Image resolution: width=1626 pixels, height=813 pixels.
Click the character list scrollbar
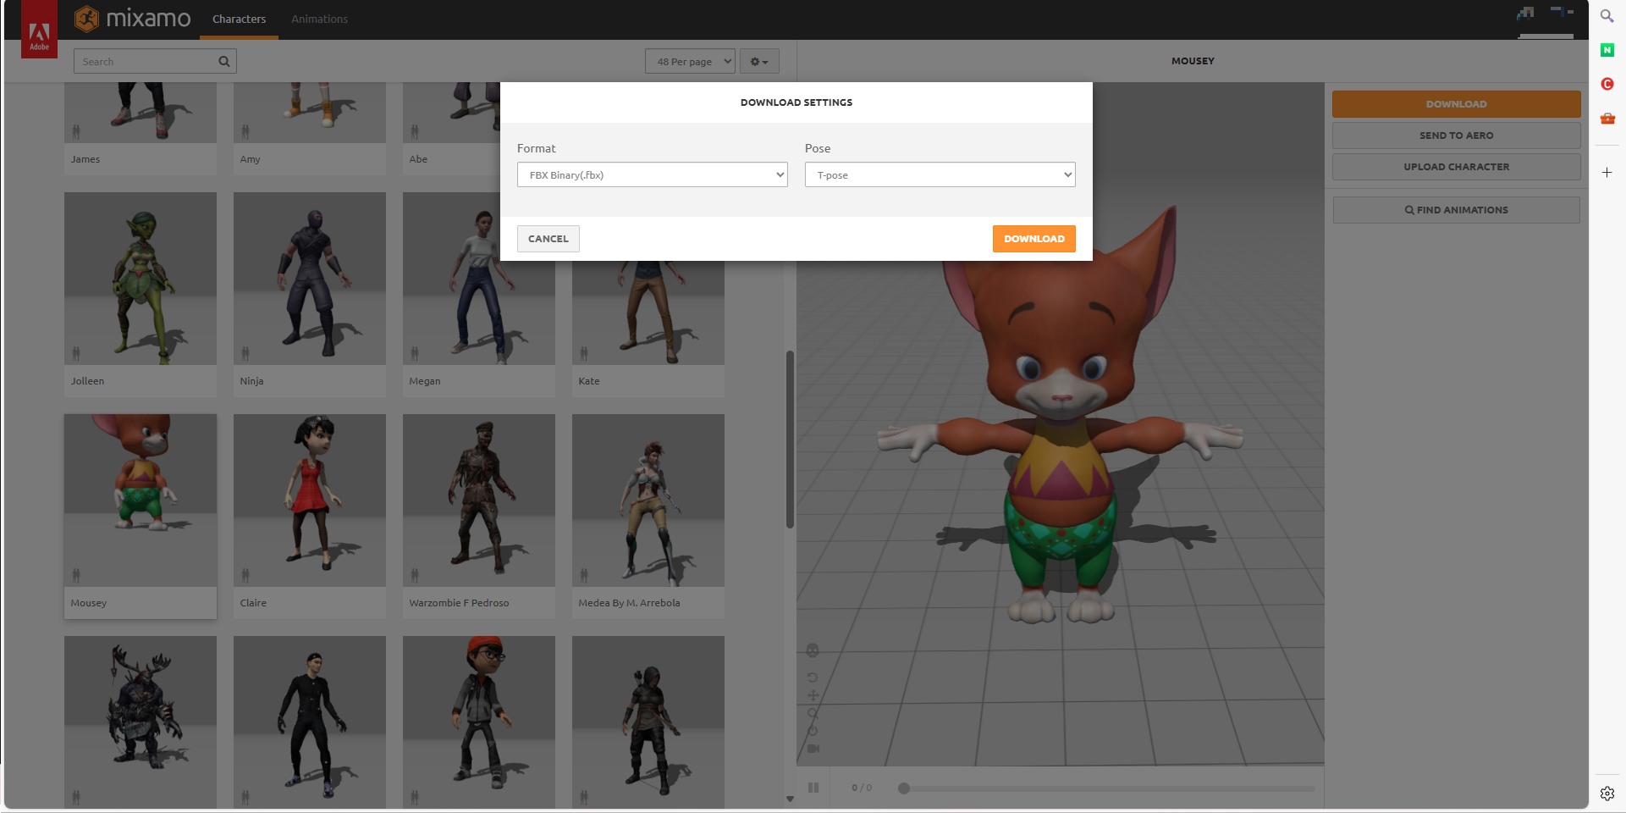(790, 440)
